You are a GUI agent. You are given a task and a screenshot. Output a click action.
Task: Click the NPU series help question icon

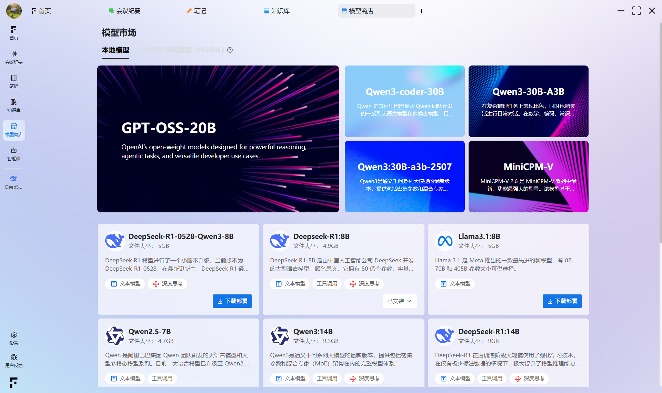click(230, 50)
